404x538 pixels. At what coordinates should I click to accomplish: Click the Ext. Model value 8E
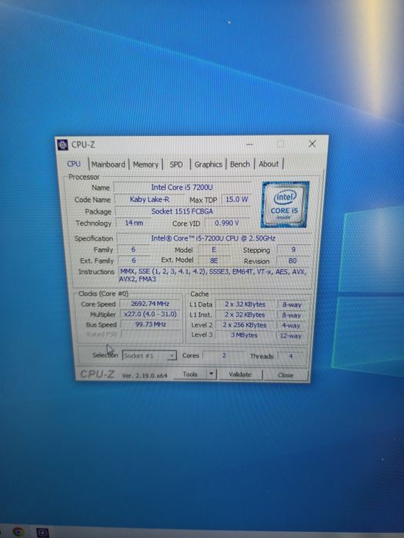tap(214, 261)
